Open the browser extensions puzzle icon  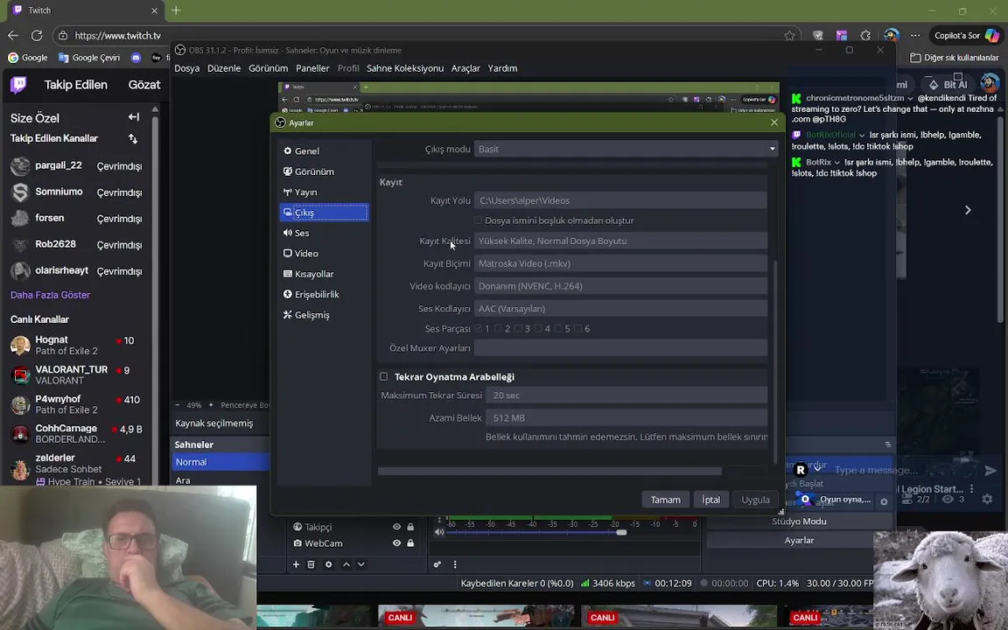pyautogui.click(x=865, y=35)
